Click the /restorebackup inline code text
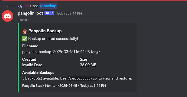Viewport: 187px width, 97px height. coord(82,78)
